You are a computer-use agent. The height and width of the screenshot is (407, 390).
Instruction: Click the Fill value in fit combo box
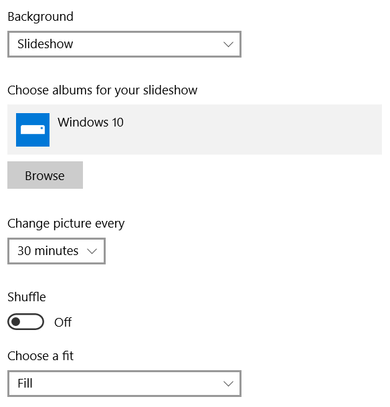coord(25,384)
